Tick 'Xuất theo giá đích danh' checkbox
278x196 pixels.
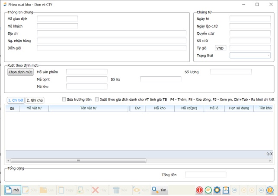click(x=97, y=100)
